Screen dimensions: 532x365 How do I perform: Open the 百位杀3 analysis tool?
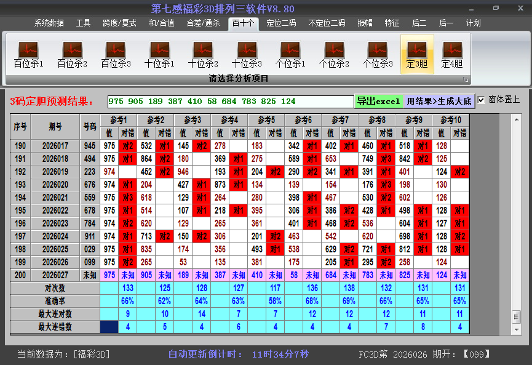coord(116,54)
